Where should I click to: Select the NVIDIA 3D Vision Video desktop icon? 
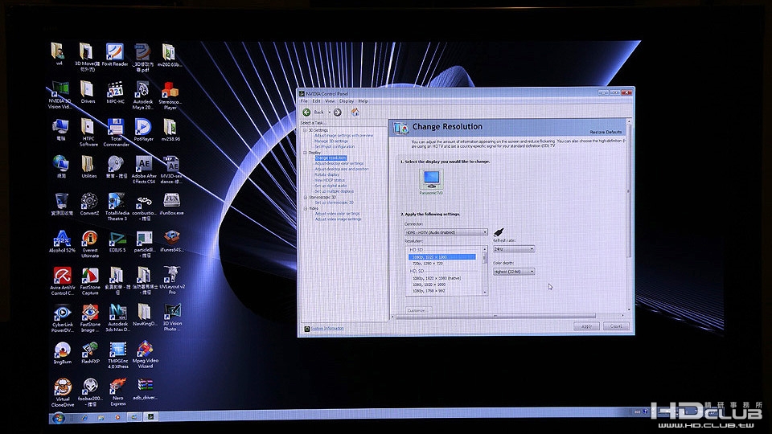(60, 96)
